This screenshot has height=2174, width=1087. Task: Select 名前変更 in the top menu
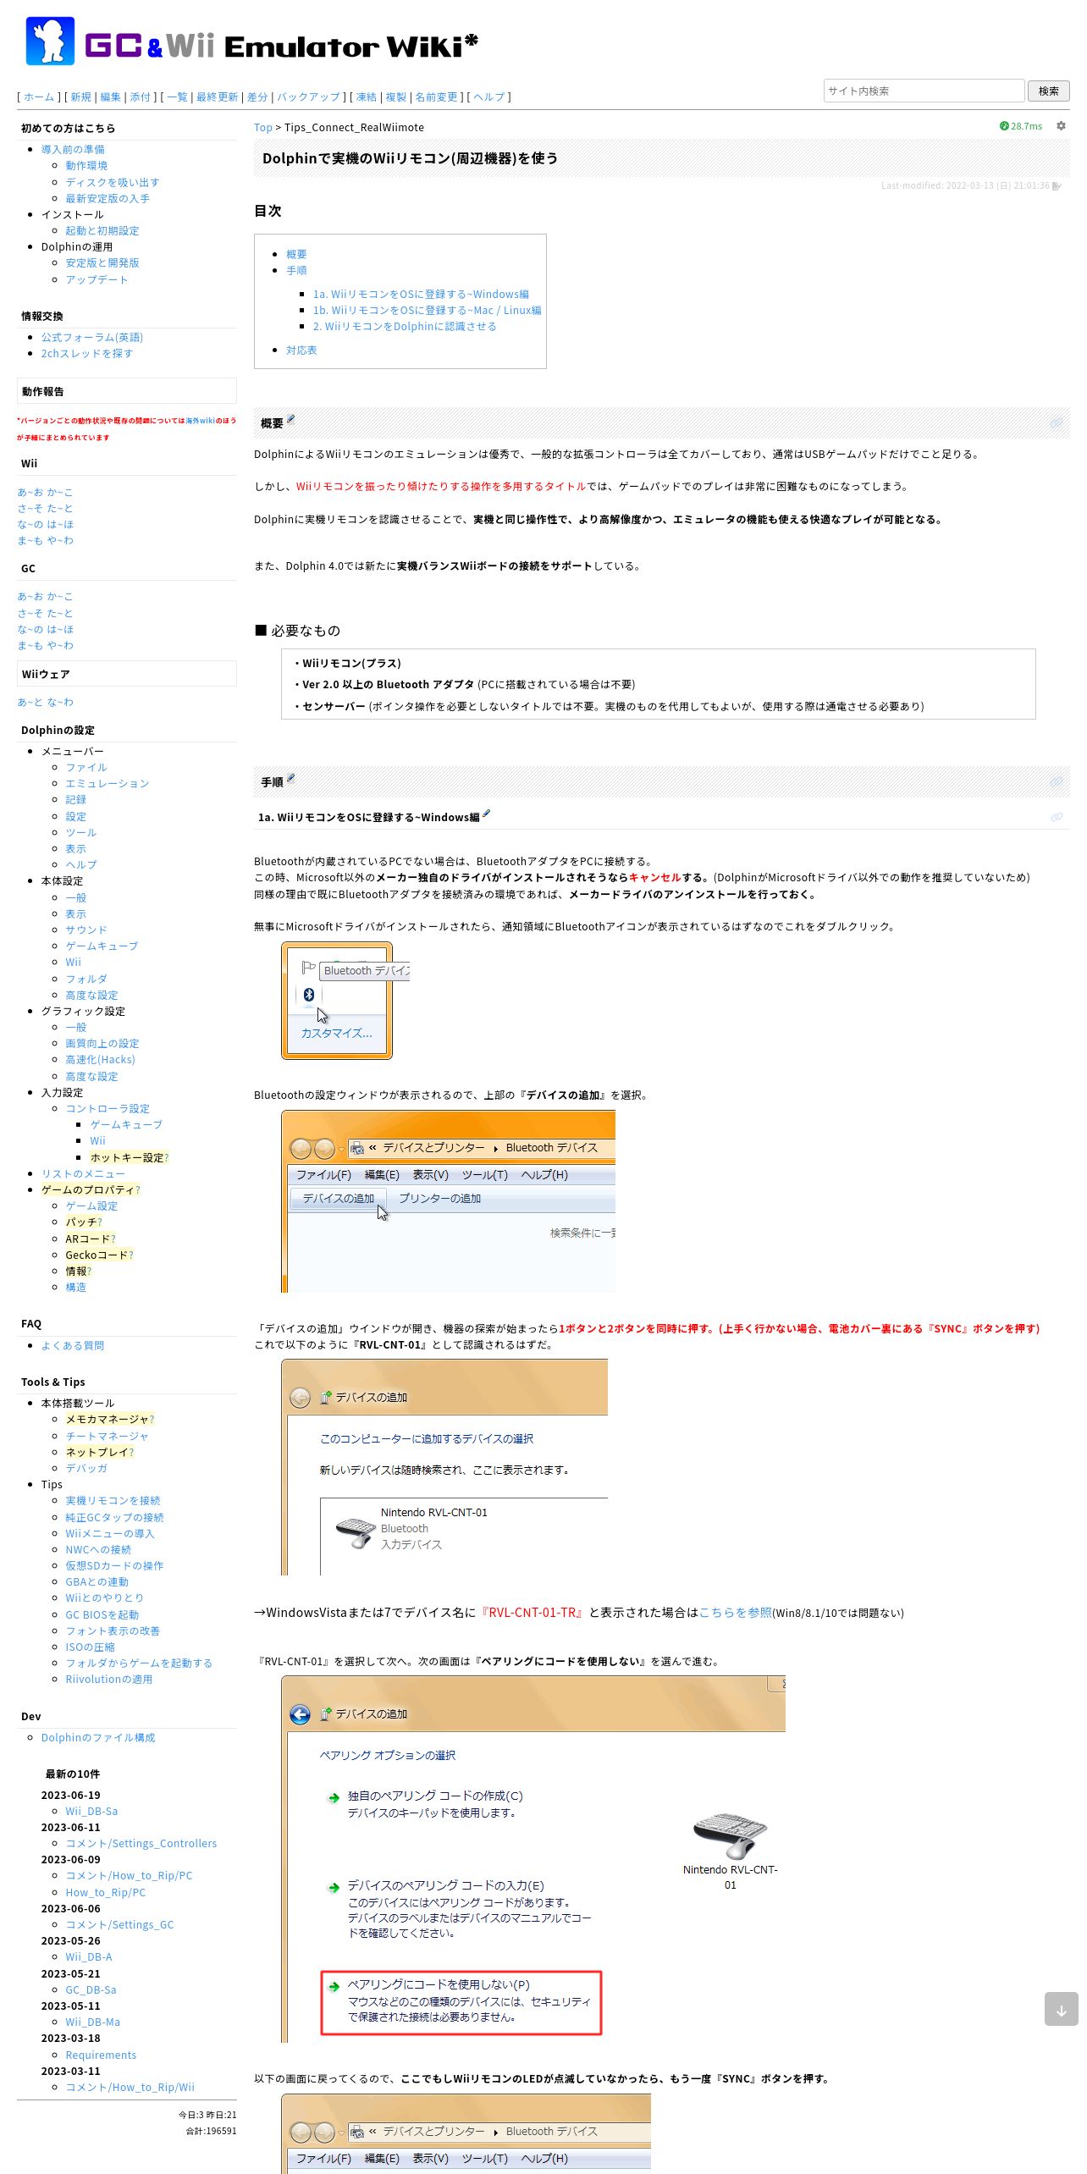coord(436,97)
